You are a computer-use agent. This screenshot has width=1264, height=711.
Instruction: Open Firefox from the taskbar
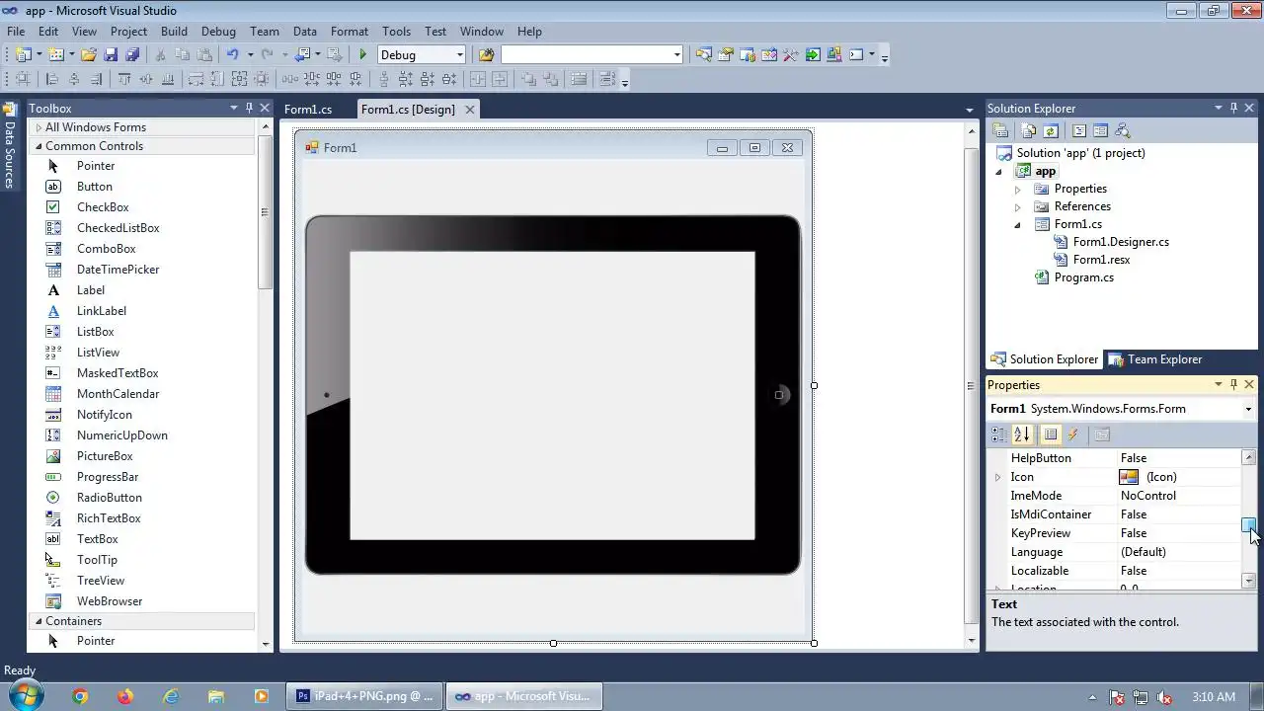point(124,696)
